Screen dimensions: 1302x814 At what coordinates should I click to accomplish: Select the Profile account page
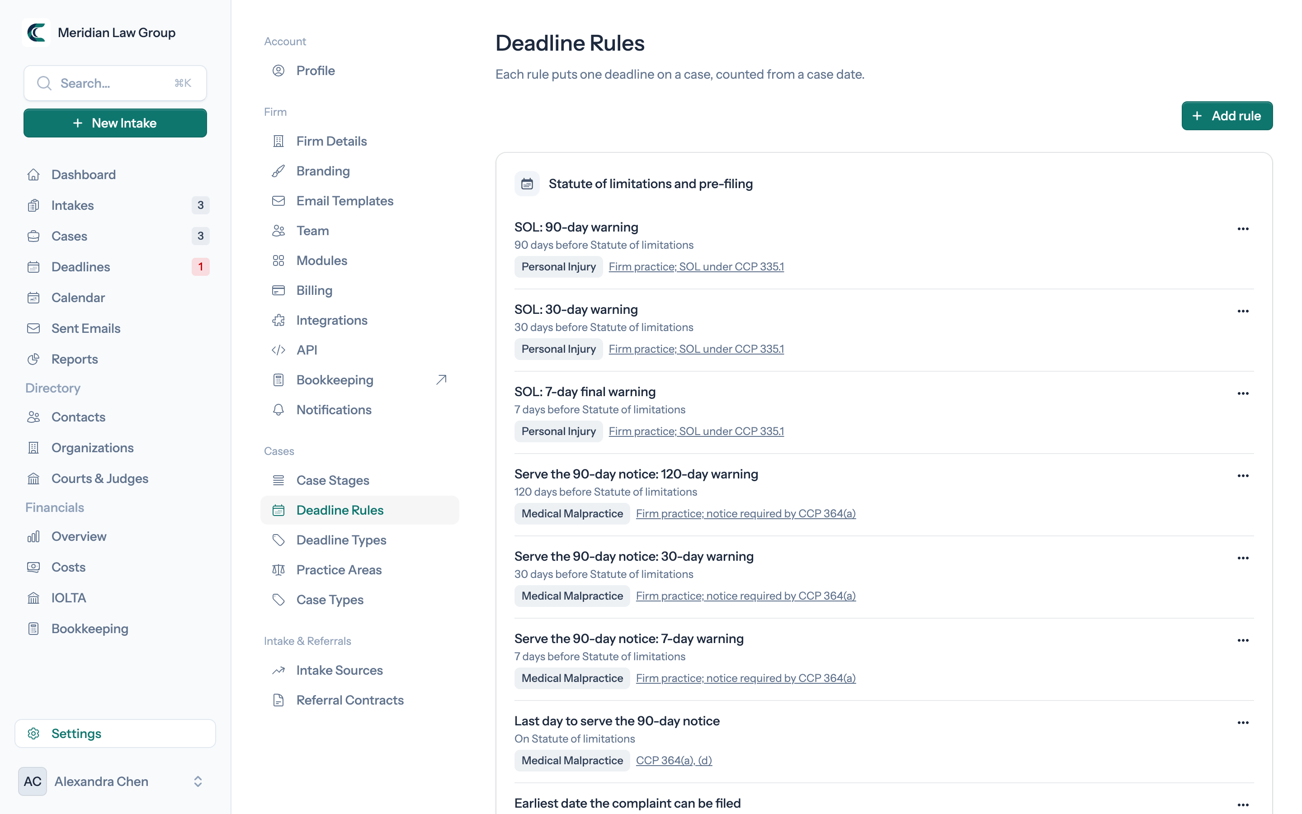click(359, 71)
